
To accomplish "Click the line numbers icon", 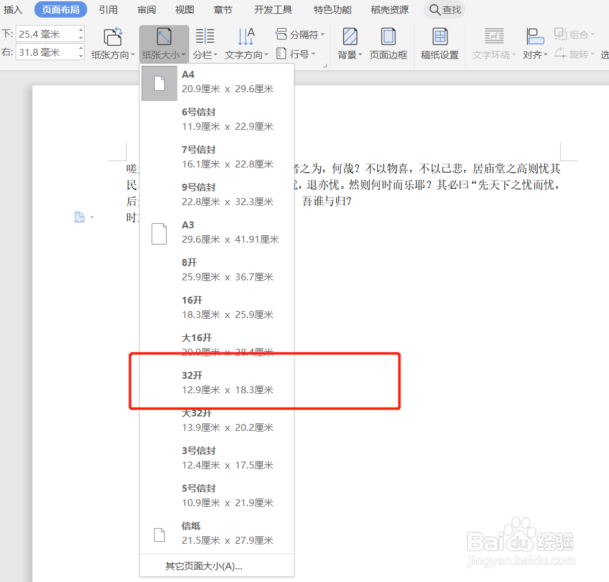I will [281, 53].
